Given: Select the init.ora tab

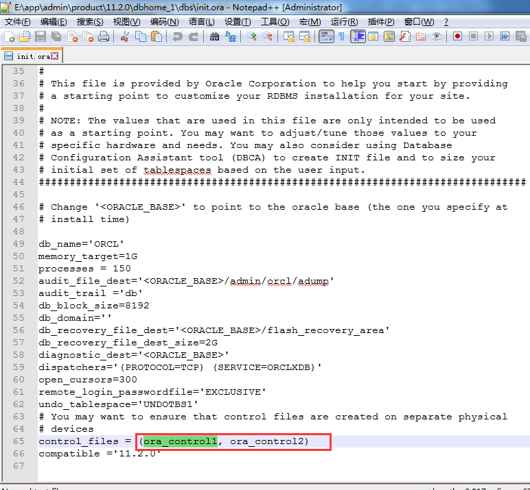Looking at the screenshot, I should [x=31, y=56].
